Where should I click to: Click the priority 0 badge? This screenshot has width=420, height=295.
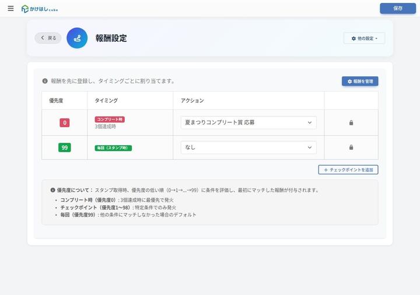pos(65,122)
